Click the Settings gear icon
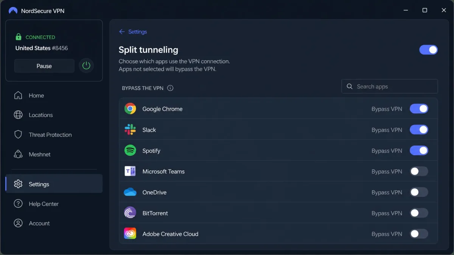The width and height of the screenshot is (454, 255). [x=18, y=184]
